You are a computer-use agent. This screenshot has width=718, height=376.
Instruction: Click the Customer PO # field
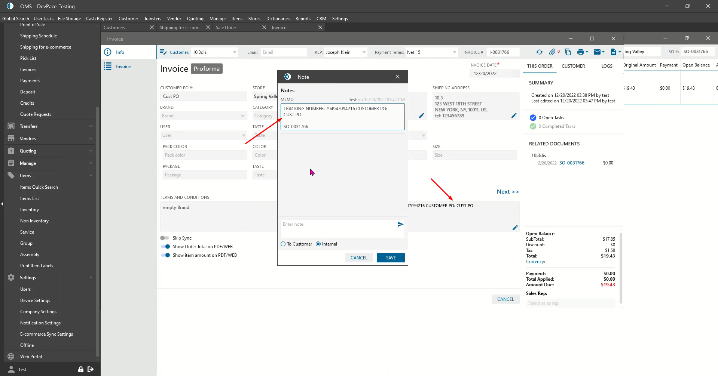pyautogui.click(x=204, y=96)
